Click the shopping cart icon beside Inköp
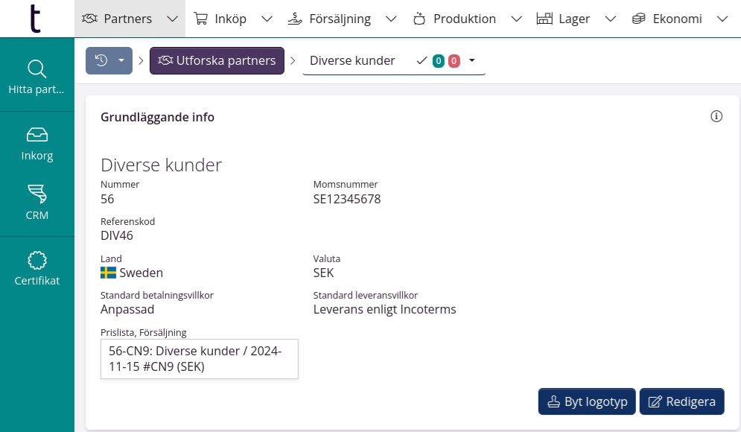Screen dimensions: 741x432 pos(199,18)
